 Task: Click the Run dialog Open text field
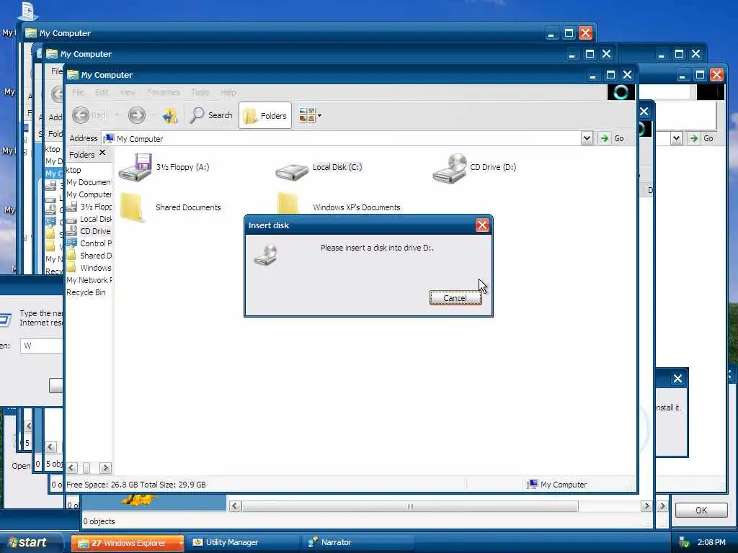coord(41,346)
